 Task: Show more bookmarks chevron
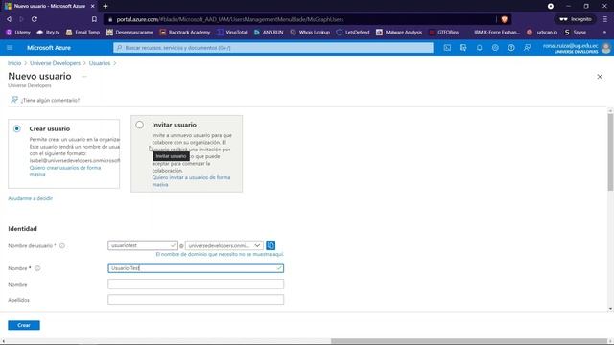(x=604, y=32)
